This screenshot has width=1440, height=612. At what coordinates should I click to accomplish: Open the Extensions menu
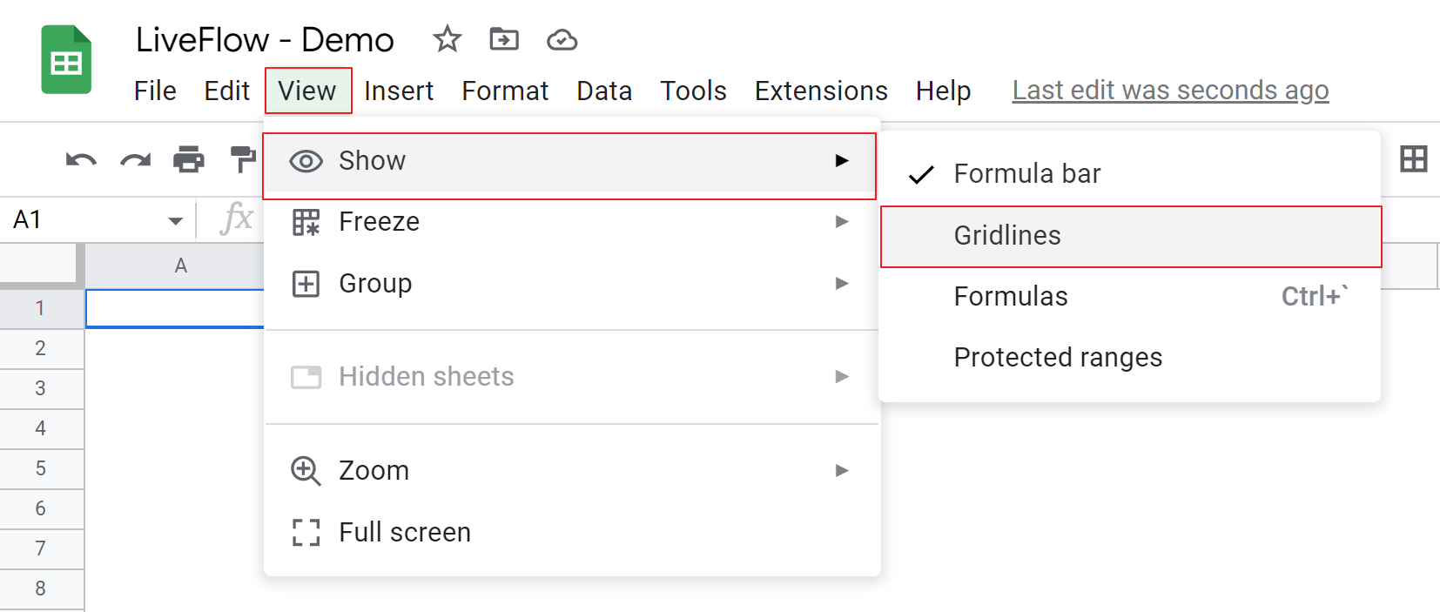[819, 90]
